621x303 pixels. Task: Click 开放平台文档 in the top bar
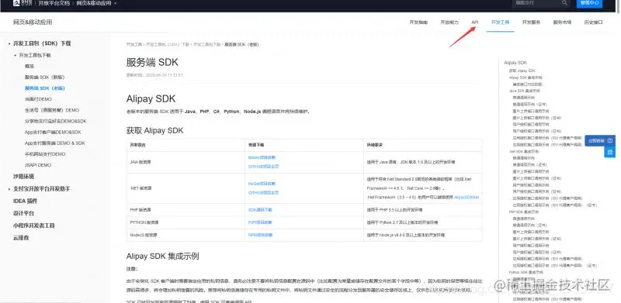click(x=54, y=3)
